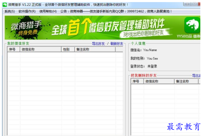The image size is (203, 136).
Task: Click the 未登录 login status text
Action: tap(152, 66)
